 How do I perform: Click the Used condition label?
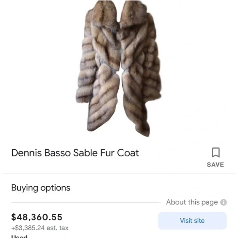pyautogui.click(x=19, y=236)
